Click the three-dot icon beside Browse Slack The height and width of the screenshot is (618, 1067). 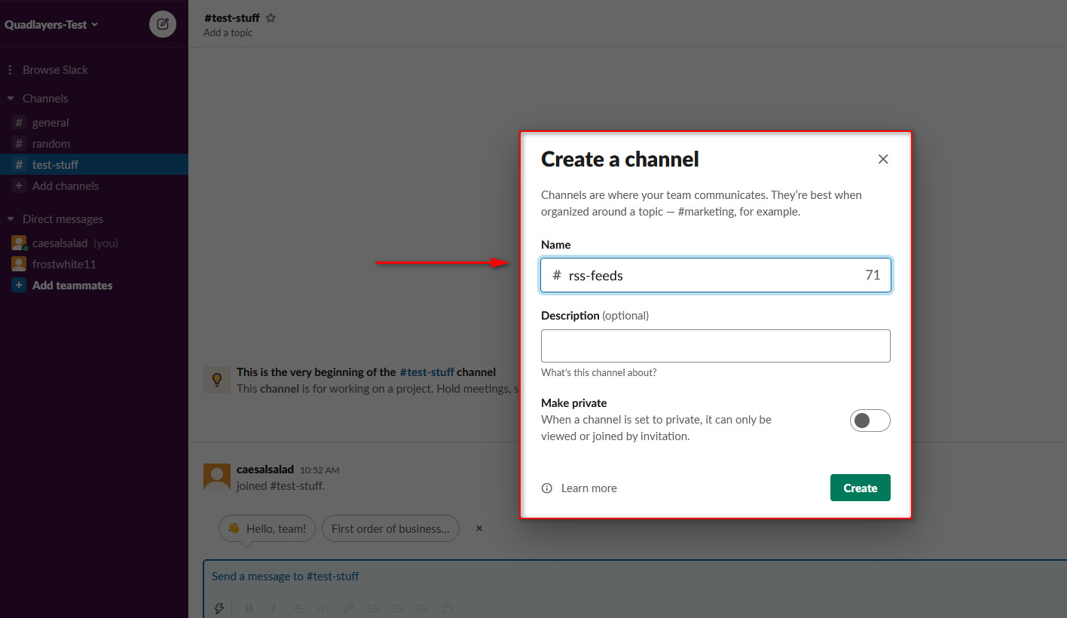pyautogui.click(x=10, y=69)
